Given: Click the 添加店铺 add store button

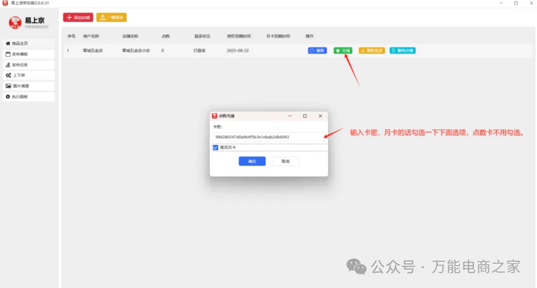Looking at the screenshot, I should [x=78, y=17].
